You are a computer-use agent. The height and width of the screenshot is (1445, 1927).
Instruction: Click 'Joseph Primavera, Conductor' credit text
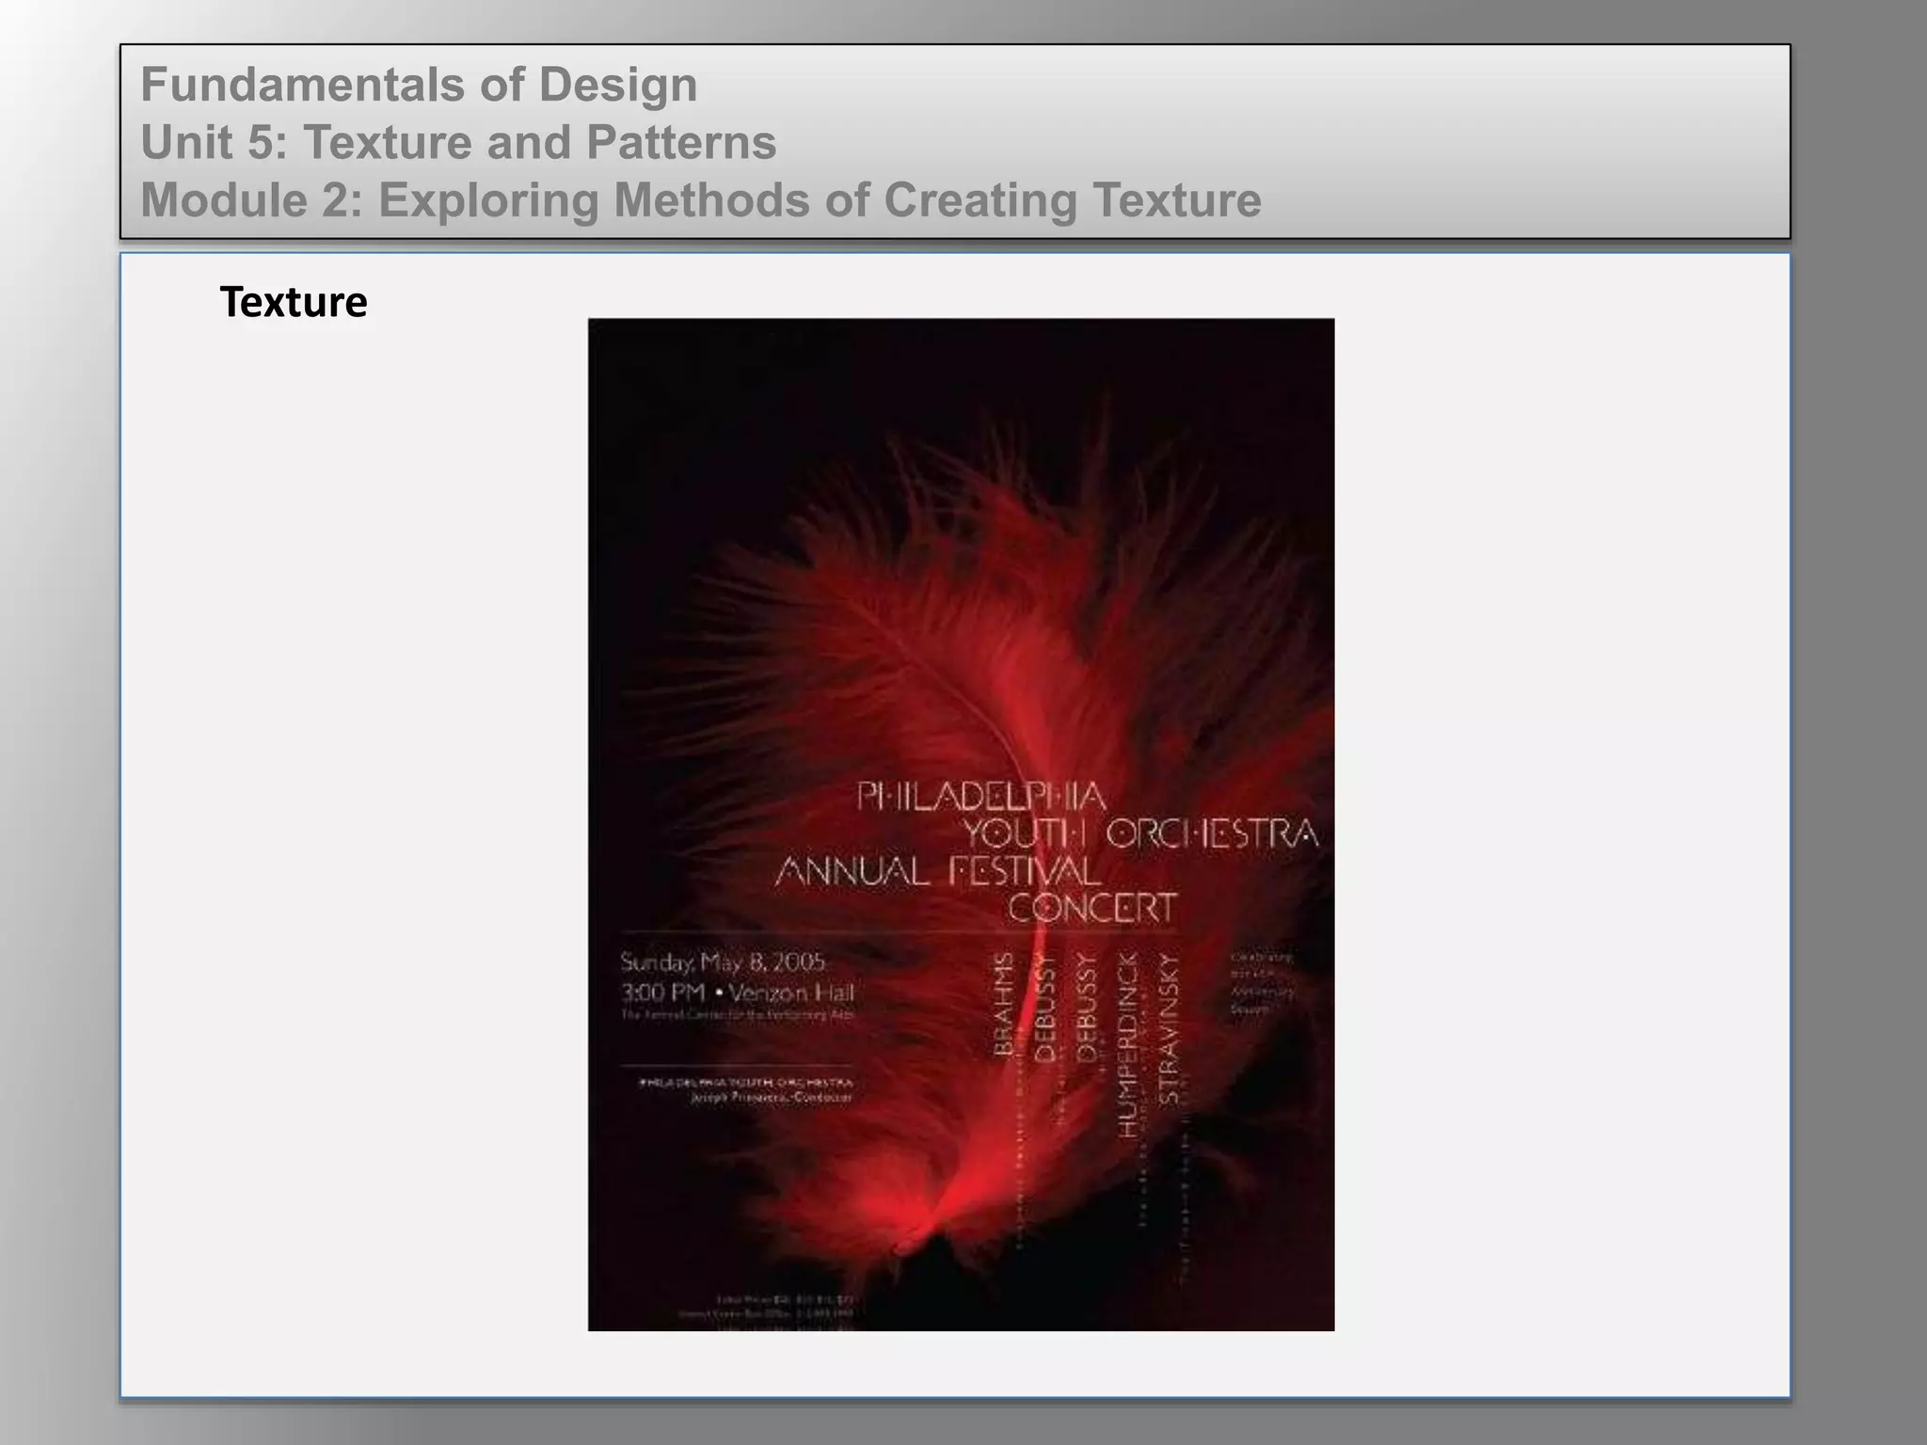pyautogui.click(x=771, y=1098)
